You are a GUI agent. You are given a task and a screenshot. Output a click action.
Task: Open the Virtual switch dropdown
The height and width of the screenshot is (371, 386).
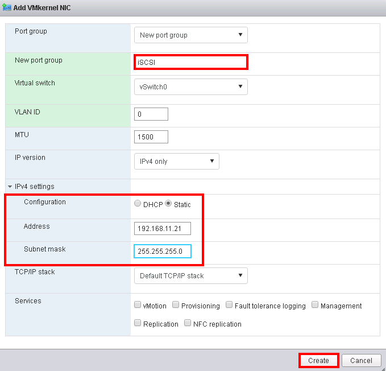click(190, 86)
